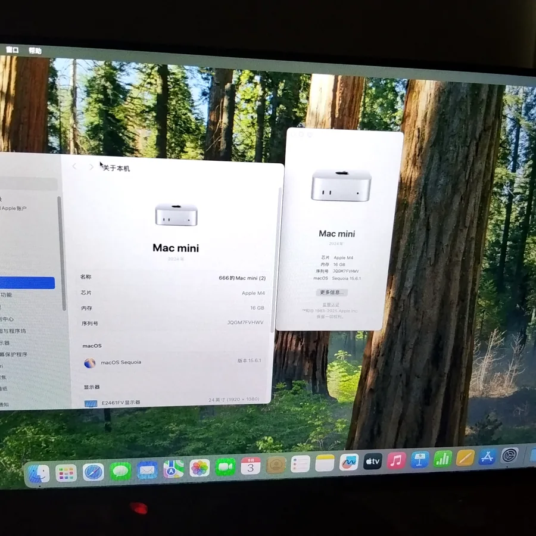
Task: Launch FaceTime from the Dock
Action: [x=225, y=468]
